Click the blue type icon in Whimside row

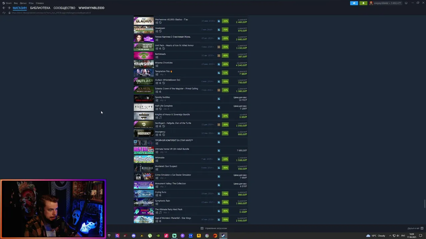tap(219, 159)
